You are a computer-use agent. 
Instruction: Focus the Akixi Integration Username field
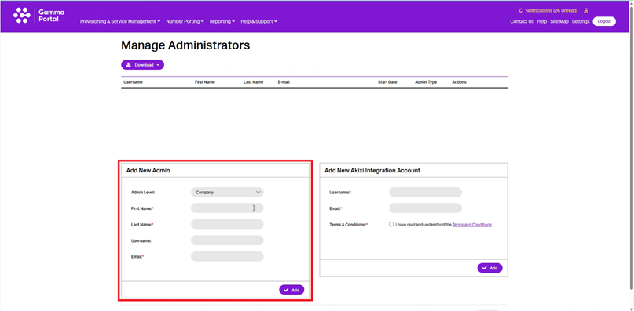click(x=425, y=193)
